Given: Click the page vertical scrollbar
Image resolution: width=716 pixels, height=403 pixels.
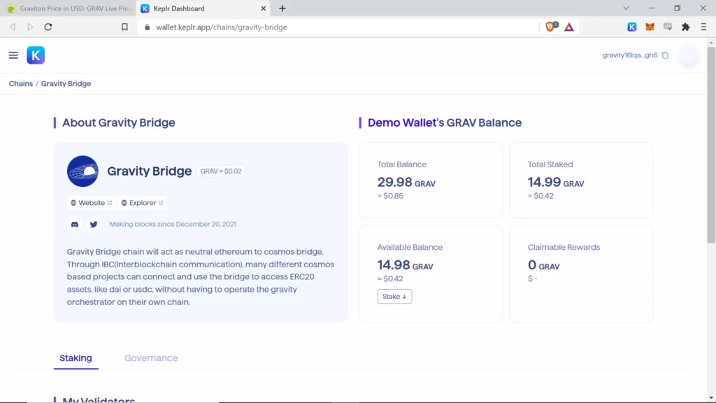Looking at the screenshot, I should click(x=711, y=144).
